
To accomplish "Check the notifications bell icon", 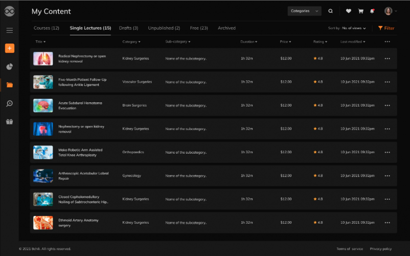I will point(372,11).
